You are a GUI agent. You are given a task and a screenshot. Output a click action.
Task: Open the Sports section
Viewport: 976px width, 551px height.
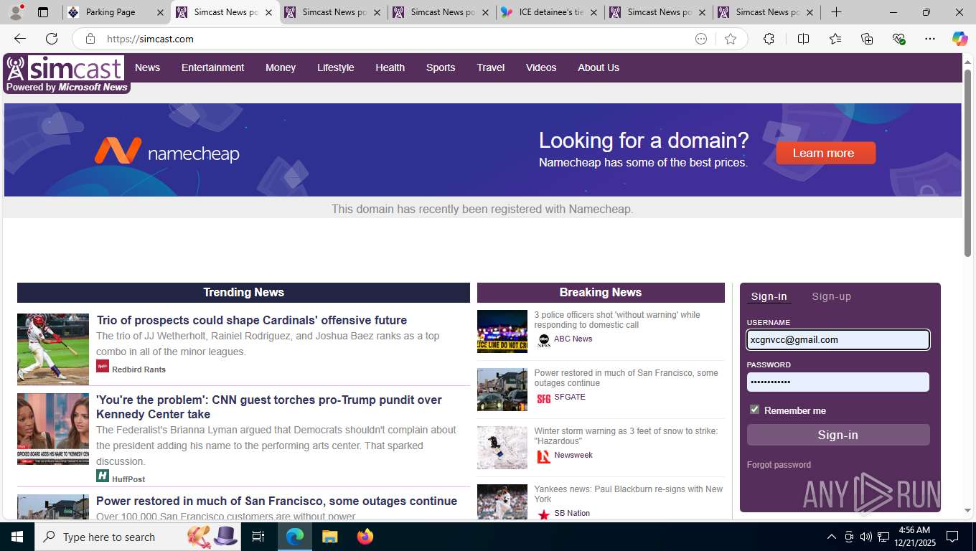441,67
